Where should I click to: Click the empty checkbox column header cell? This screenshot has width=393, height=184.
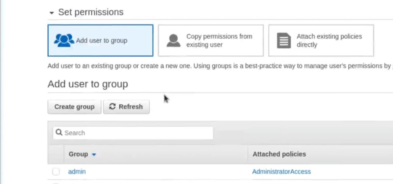coord(56,154)
